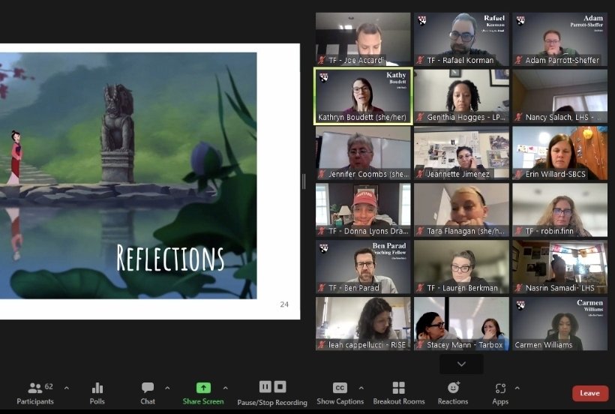Click the Share Screen label
This screenshot has width=615, height=414.
tap(203, 401)
